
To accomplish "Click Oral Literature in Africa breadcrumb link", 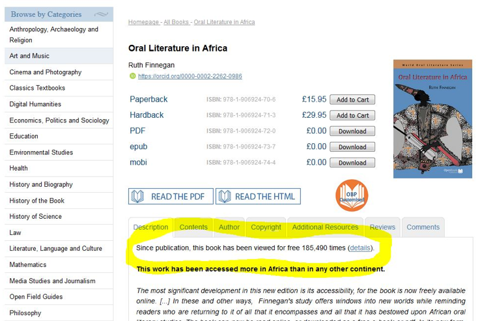I will point(225,22).
